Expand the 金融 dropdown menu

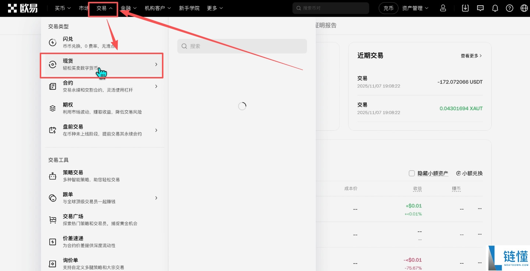(128, 8)
